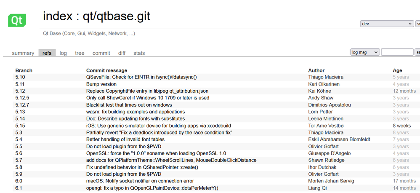Switch to the summary tab
420x193 pixels.
(23, 53)
